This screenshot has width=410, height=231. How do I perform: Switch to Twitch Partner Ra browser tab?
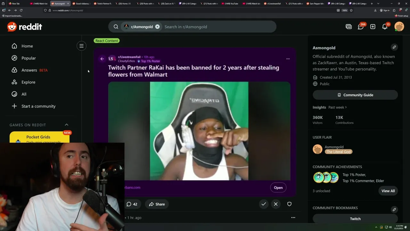pos(102,4)
